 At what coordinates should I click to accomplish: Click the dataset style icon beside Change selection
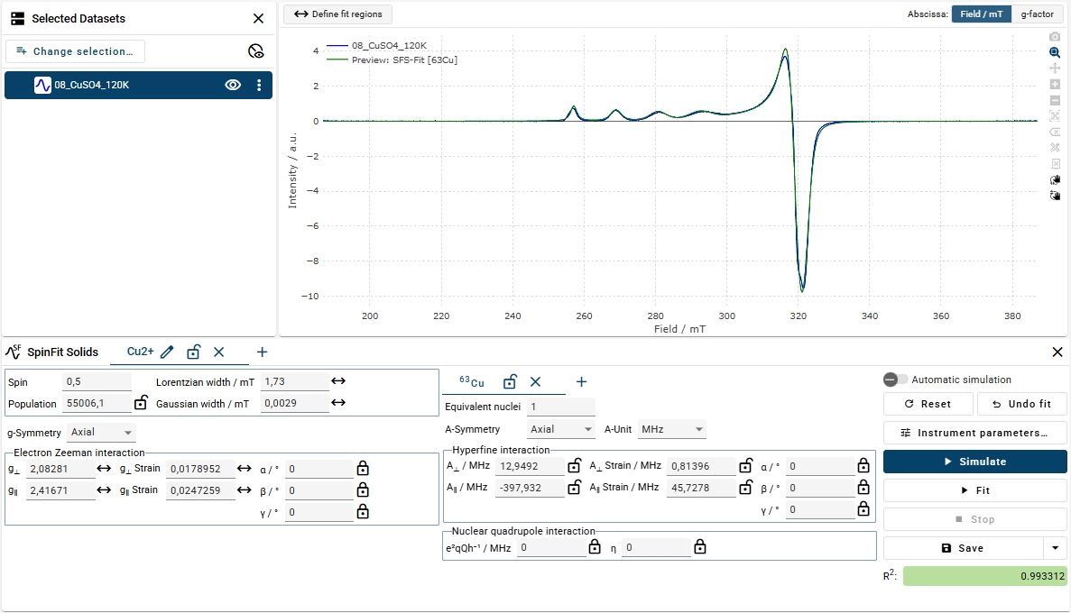(x=255, y=51)
